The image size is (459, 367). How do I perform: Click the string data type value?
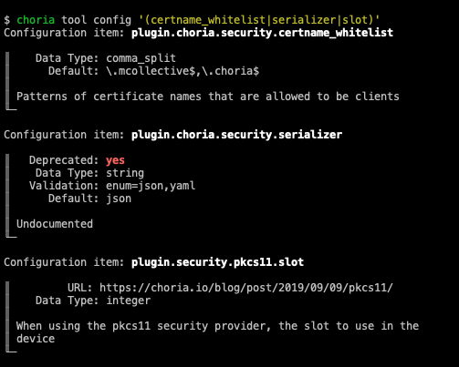coord(125,173)
